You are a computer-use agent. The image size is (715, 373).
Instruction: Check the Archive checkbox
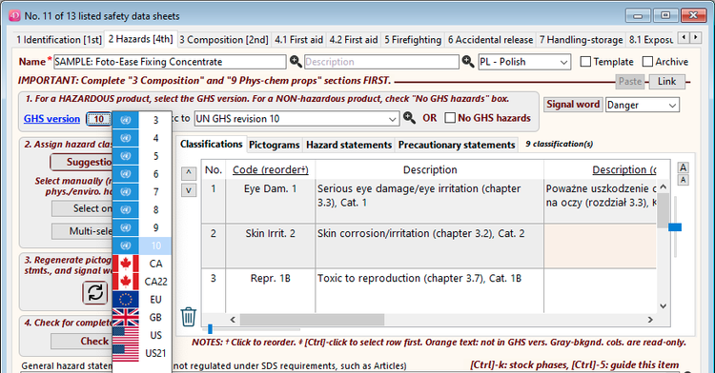(647, 62)
